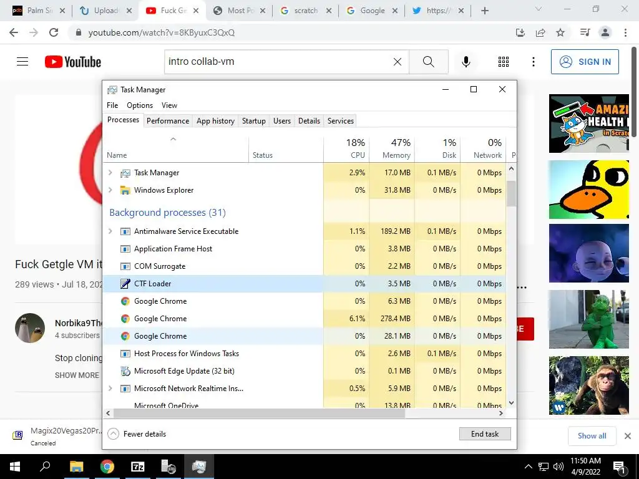Sort by the Disk column header

point(437,148)
